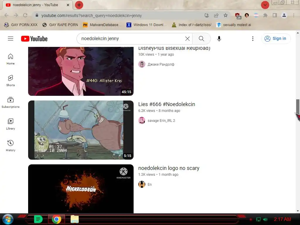Click the title Lies #666 #Noedolekcin
The height and width of the screenshot is (225, 300).
click(167, 104)
